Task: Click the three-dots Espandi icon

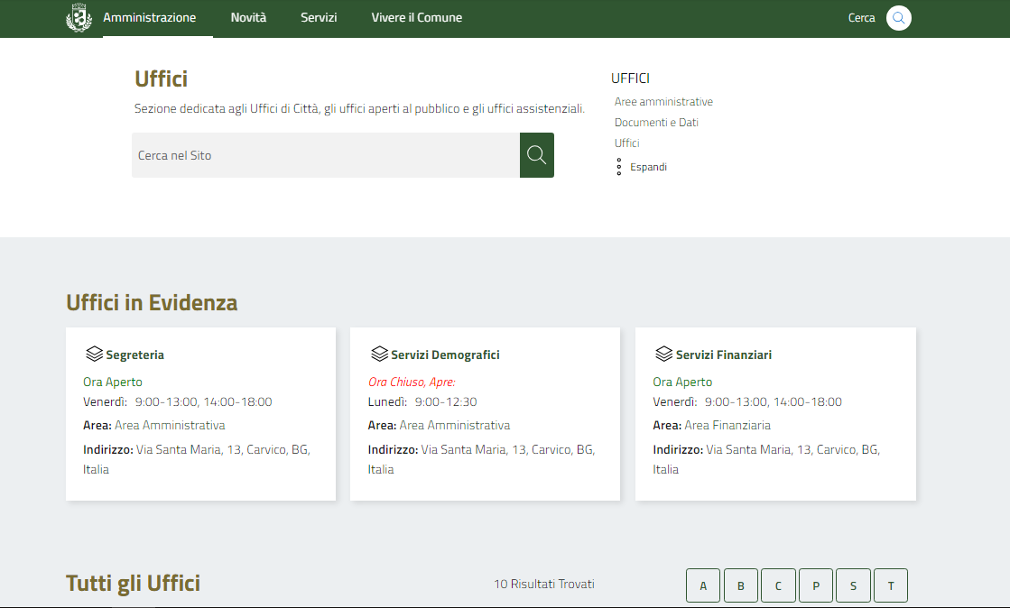Action: [618, 167]
